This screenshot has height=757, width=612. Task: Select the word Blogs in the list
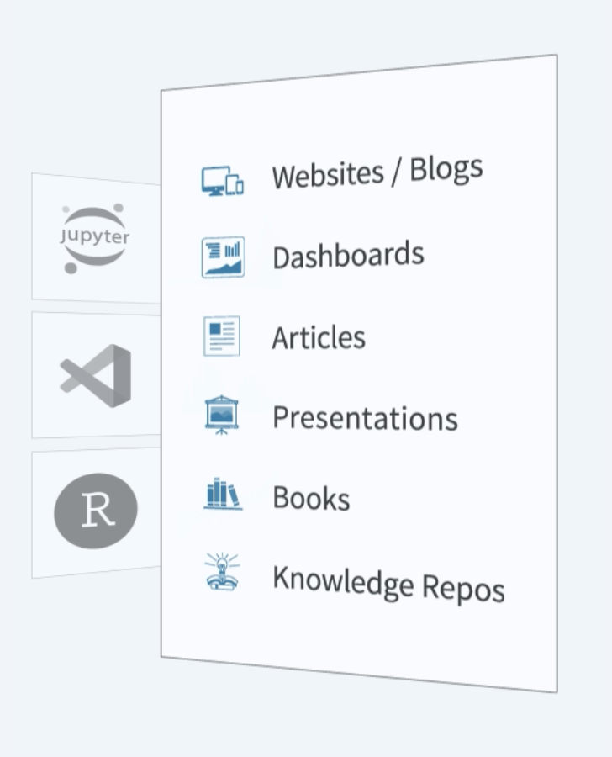[446, 168]
